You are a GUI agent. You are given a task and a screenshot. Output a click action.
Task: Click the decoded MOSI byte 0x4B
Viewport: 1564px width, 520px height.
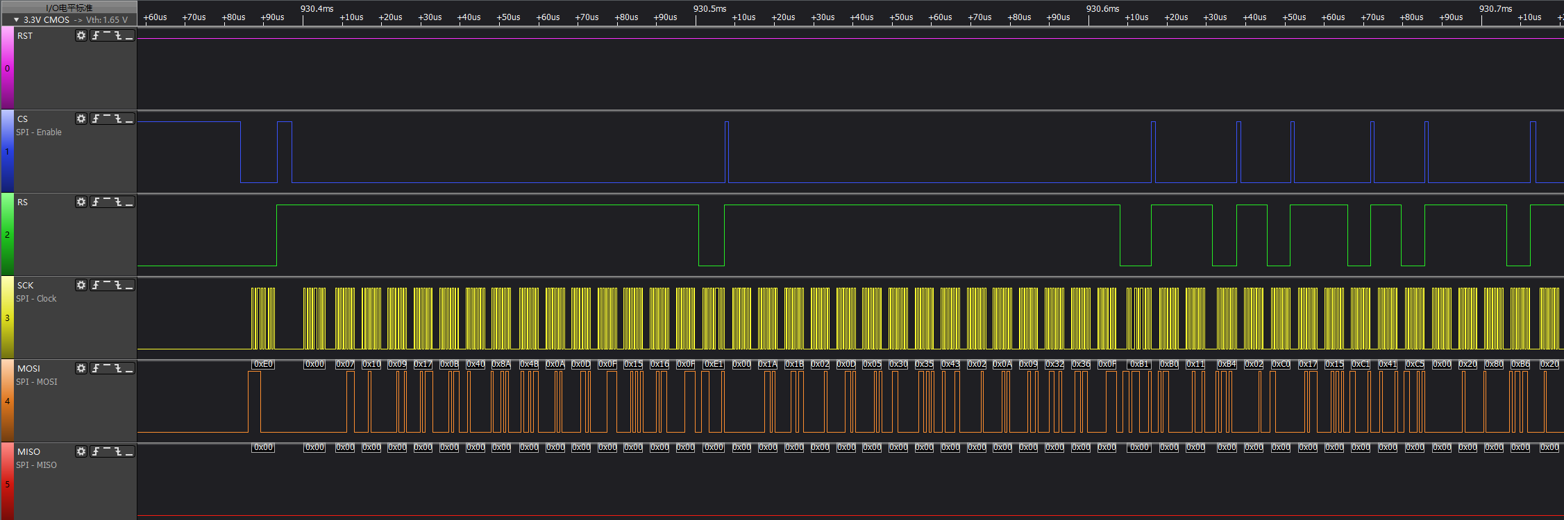pos(529,364)
